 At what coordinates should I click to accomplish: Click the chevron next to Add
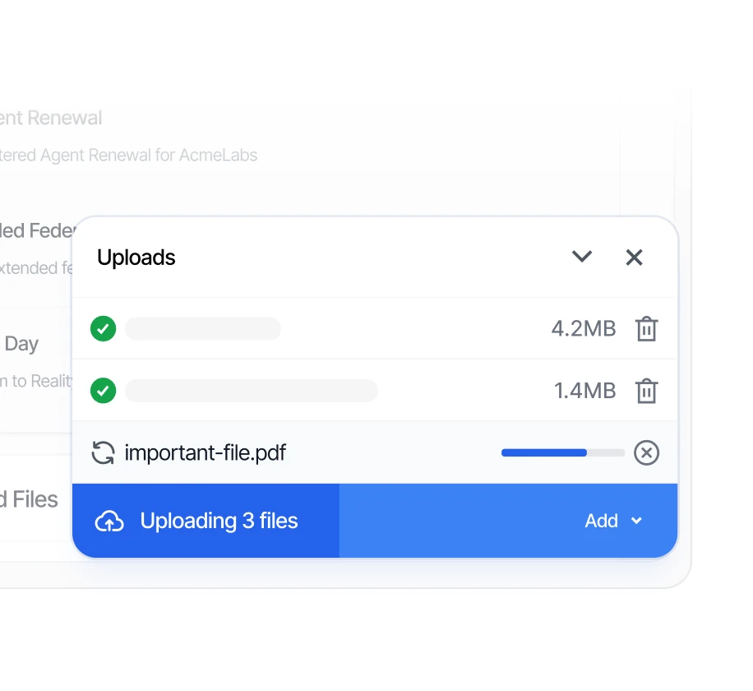click(636, 521)
